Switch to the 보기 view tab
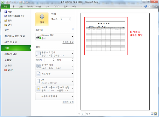 pos(74,7)
